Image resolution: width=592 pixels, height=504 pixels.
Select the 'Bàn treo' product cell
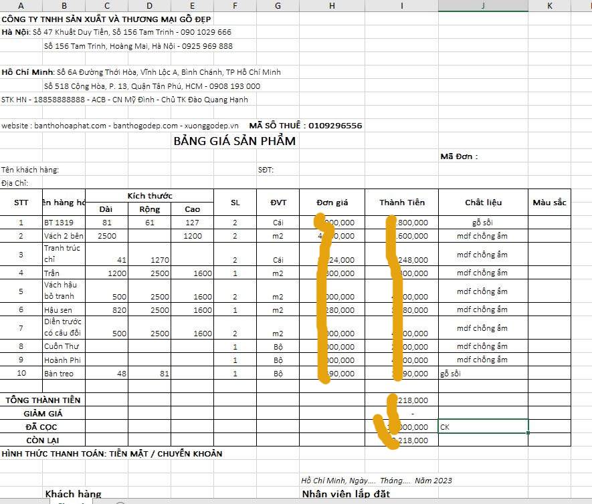tap(64, 374)
